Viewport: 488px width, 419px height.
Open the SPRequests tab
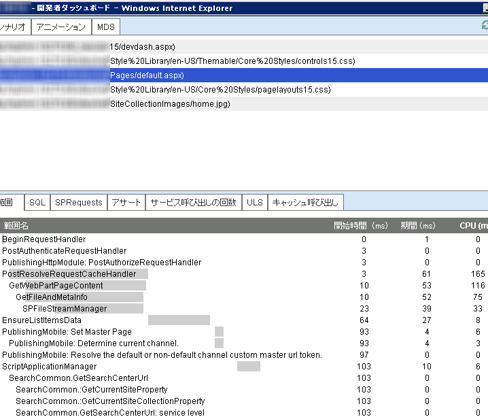click(x=79, y=203)
